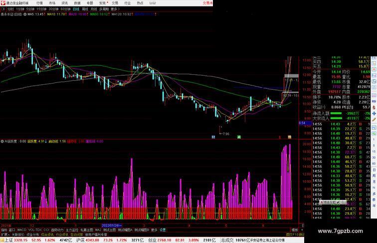The width and height of the screenshot is (377, 243).
Task: Select the MA2 indicator tab
Action: pyautogui.click(x=98, y=230)
